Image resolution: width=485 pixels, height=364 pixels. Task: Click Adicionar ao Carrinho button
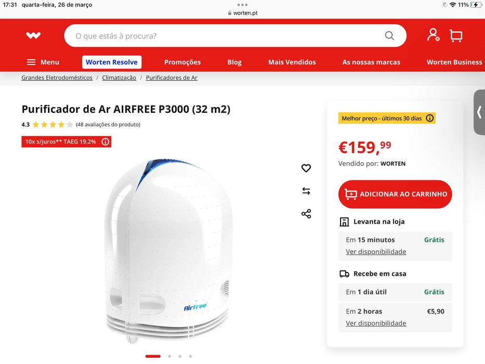[395, 194]
